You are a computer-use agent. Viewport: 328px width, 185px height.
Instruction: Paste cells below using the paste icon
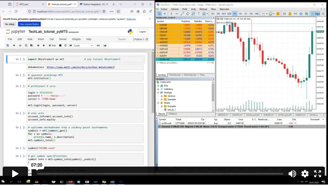click(32, 45)
